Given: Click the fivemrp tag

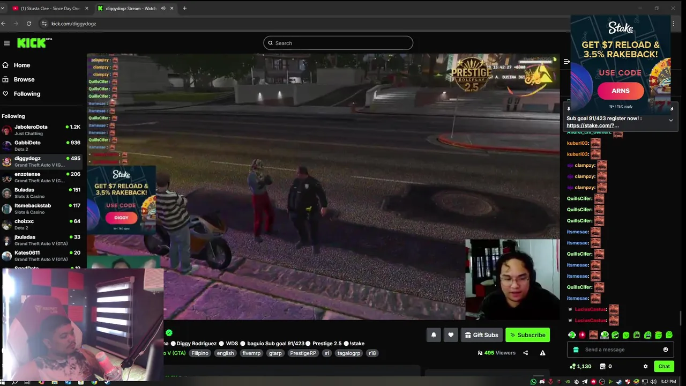Looking at the screenshot, I should (251, 353).
